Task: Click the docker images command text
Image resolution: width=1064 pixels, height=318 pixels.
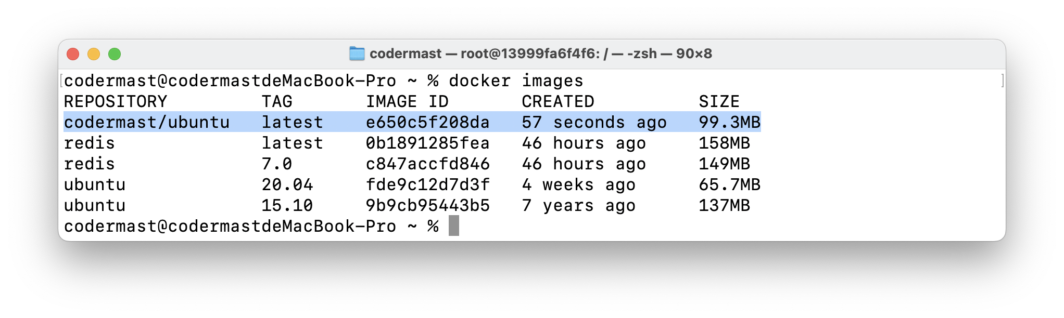Action: (x=516, y=81)
